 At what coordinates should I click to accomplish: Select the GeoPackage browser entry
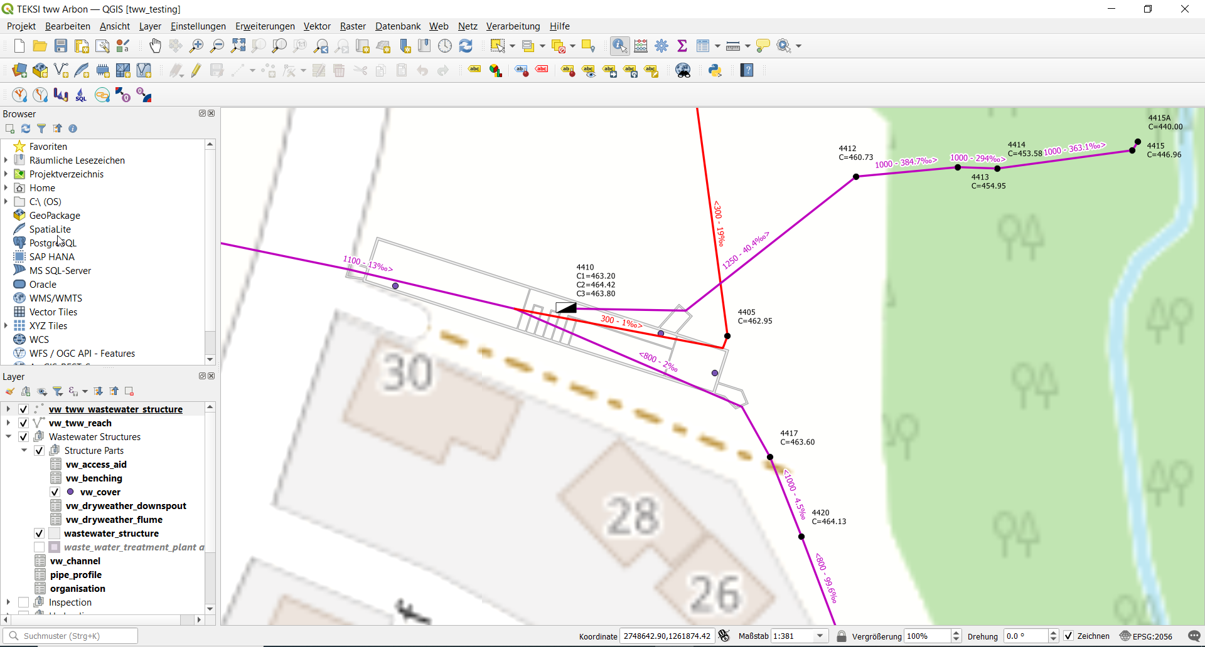[x=55, y=216]
